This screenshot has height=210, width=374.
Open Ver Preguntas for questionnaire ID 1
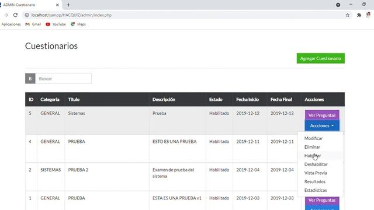322,200
